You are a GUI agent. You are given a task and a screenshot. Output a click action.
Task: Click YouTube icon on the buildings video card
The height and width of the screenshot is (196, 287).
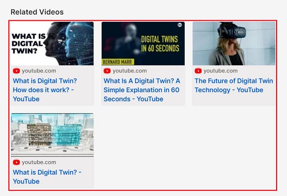click(16, 162)
